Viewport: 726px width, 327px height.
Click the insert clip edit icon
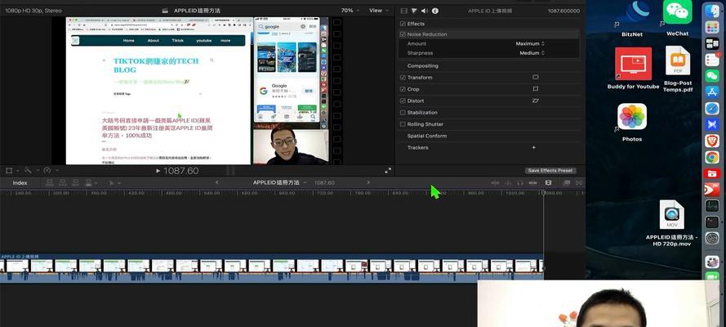(63, 183)
